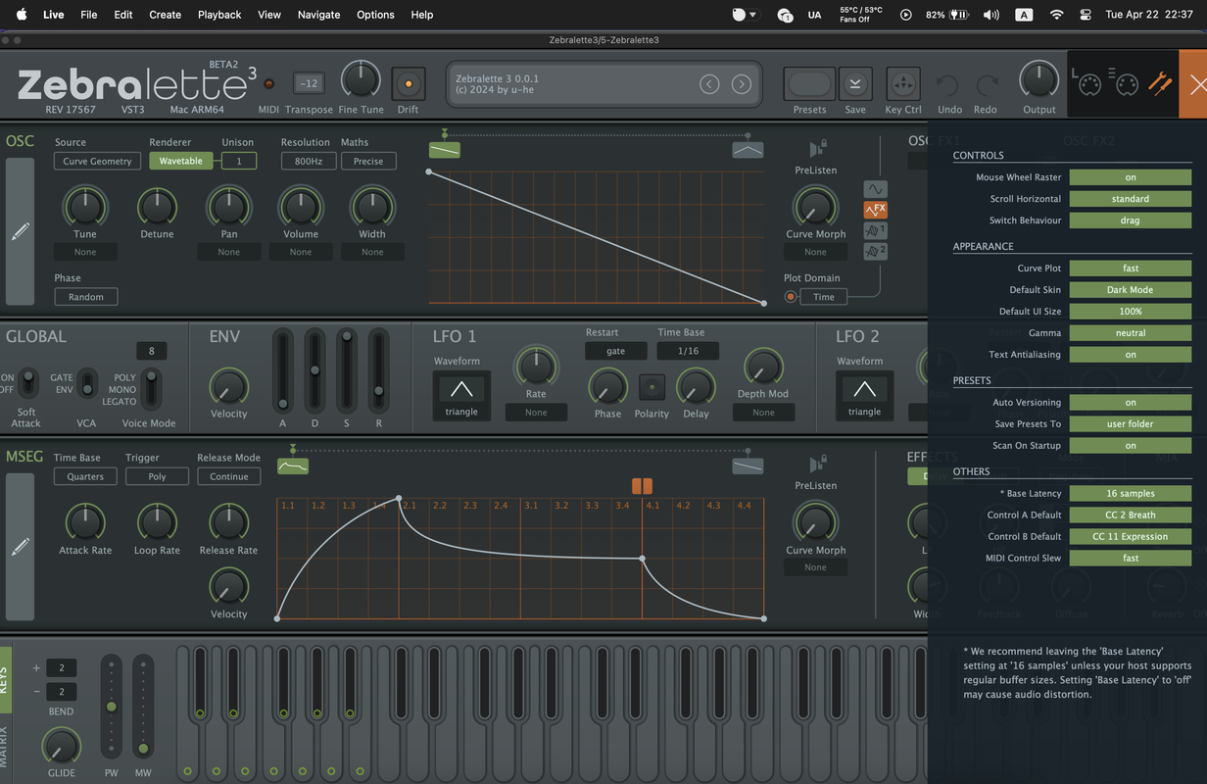Click the PW pitch wheel slider
The height and width of the screenshot is (784, 1207).
[112, 706]
